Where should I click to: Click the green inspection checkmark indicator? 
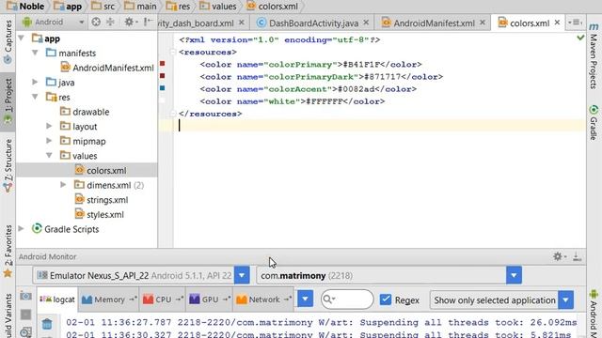[x=580, y=38]
